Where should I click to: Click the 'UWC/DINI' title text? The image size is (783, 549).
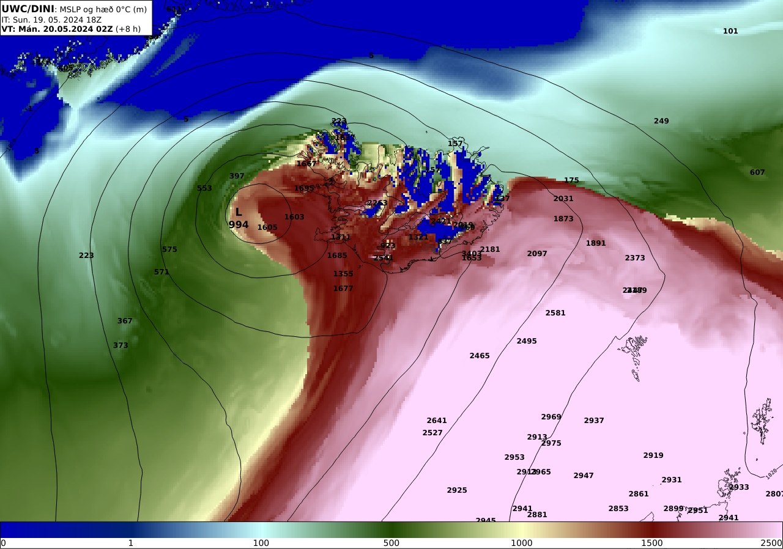(28, 9)
